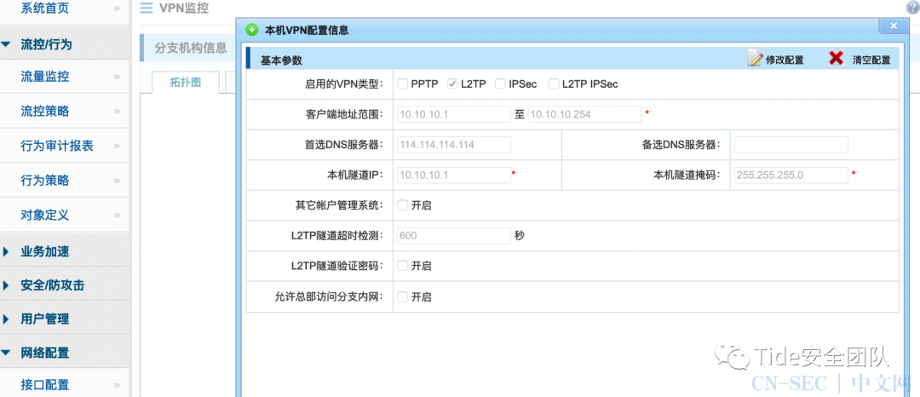Open 行为审计报表 in the sidebar
The image size is (920, 397).
(57, 146)
